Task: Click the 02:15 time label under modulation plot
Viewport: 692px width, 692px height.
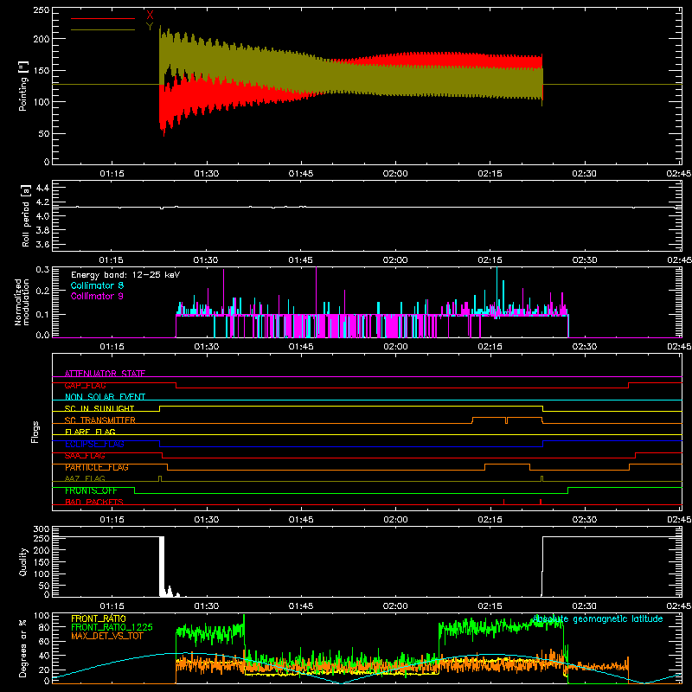Action: coord(490,347)
